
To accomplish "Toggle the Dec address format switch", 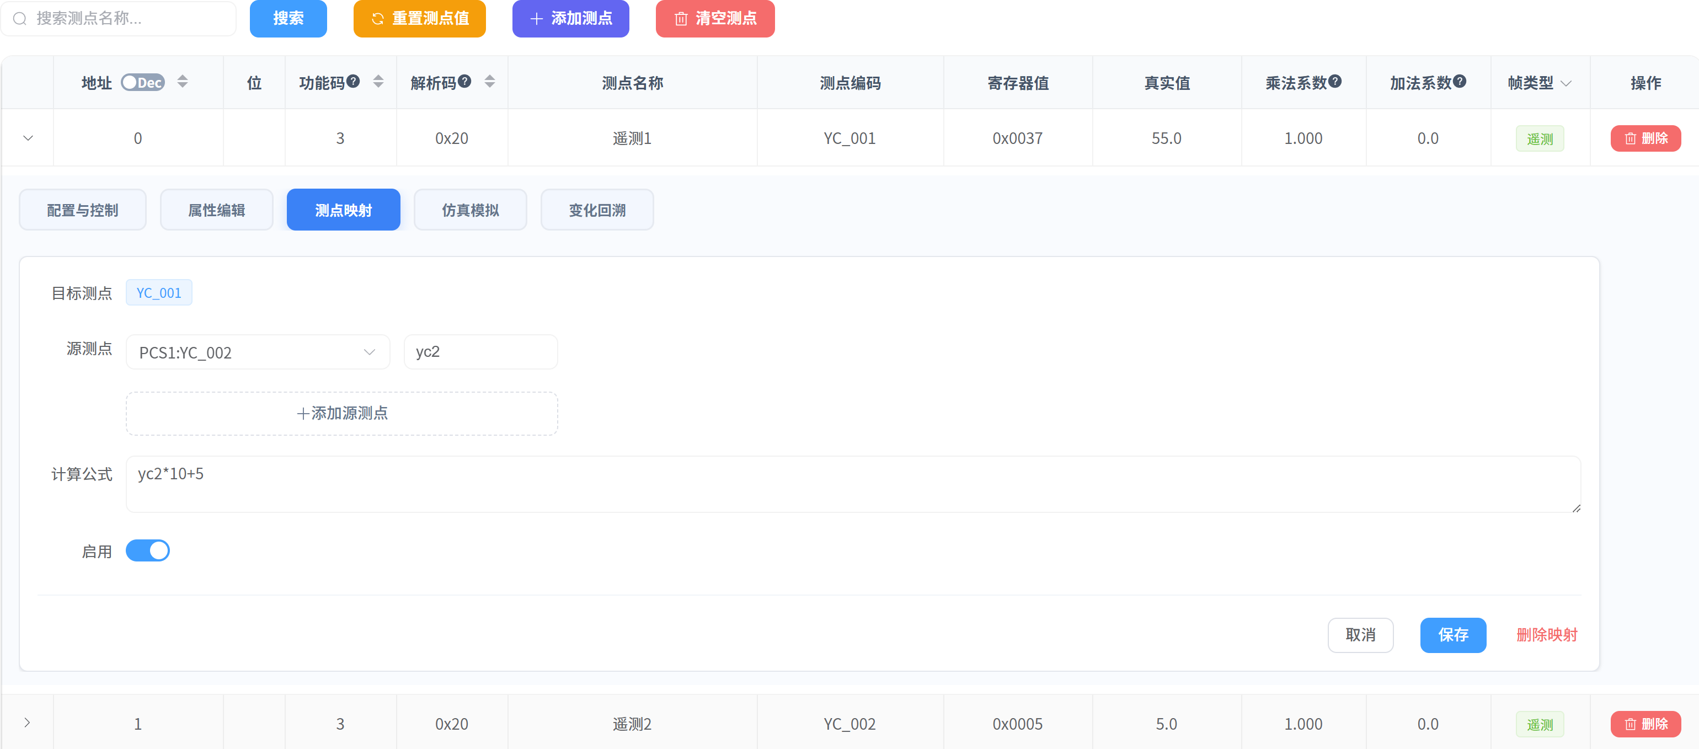I will [x=142, y=82].
